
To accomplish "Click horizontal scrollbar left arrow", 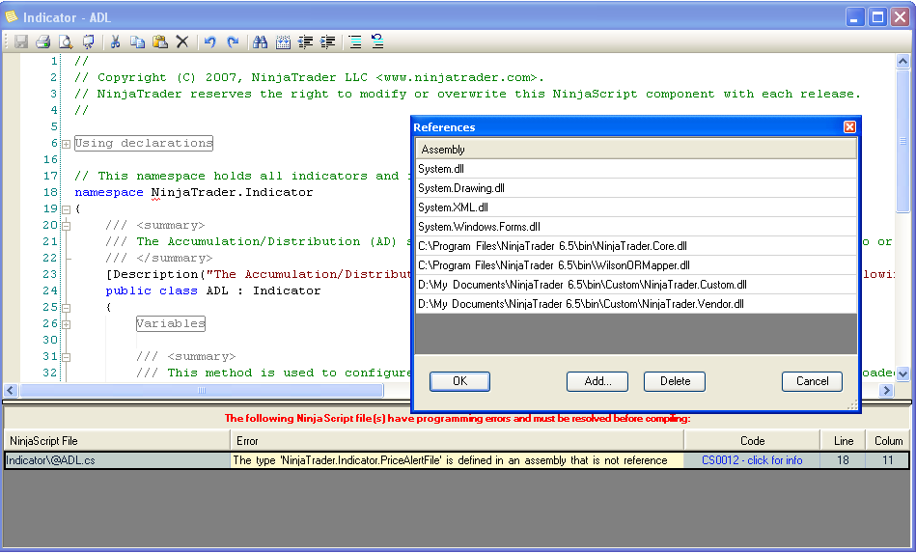I will 11,391.
